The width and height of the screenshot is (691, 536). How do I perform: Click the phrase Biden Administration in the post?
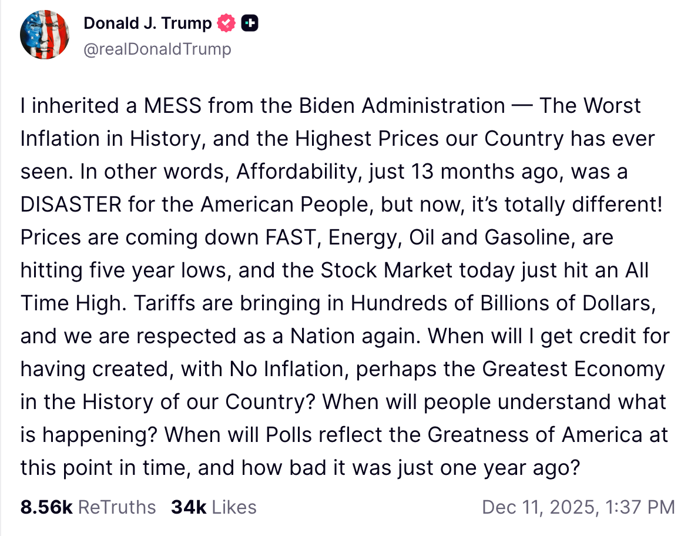pyautogui.click(x=402, y=106)
